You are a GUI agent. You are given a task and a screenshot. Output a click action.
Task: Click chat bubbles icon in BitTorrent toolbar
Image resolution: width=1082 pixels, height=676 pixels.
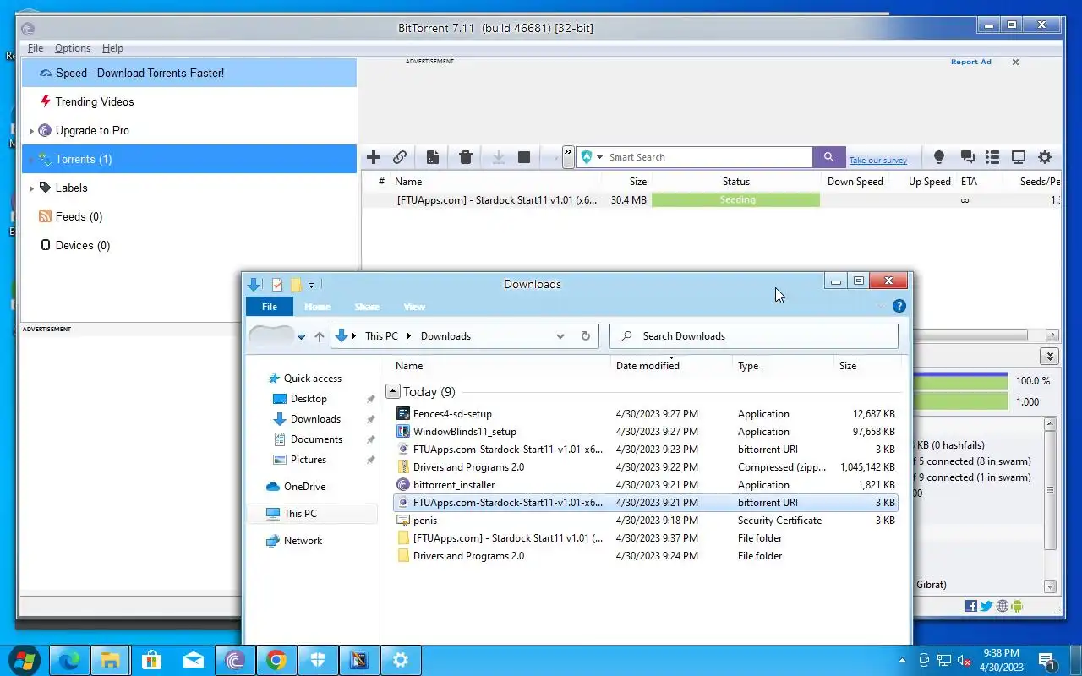[967, 157]
